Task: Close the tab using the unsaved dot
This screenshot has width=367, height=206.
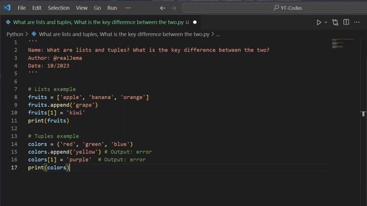Action: [195, 22]
